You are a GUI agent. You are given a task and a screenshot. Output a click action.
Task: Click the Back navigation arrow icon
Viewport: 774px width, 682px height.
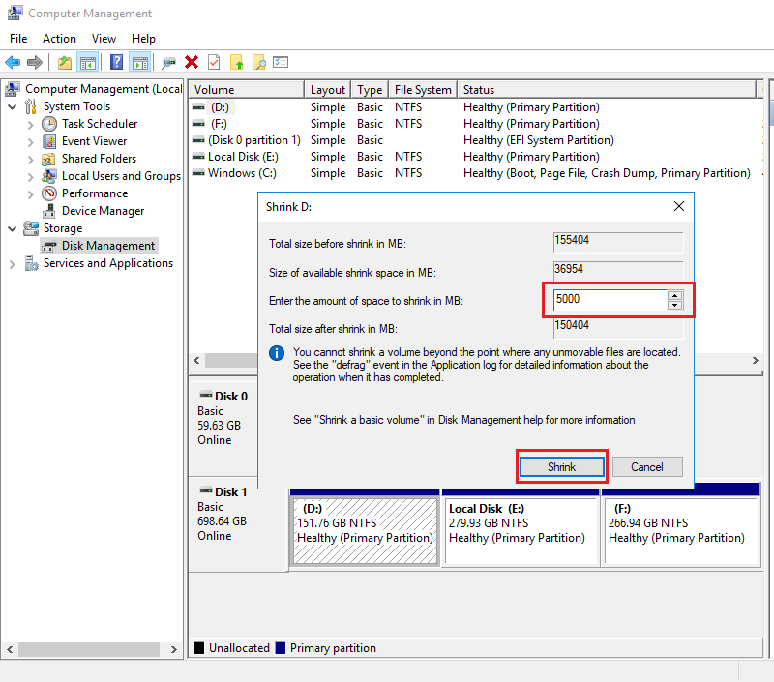point(12,62)
